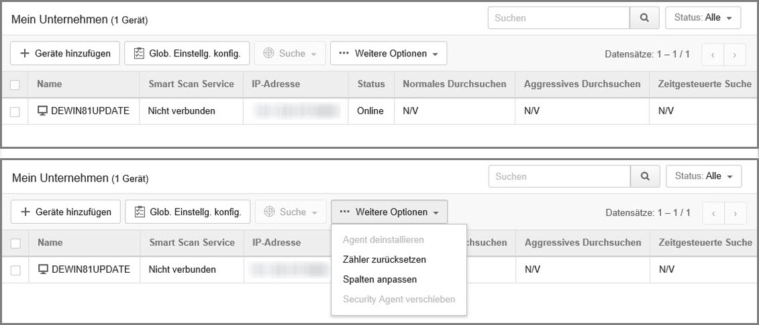The image size is (759, 325).
Task: Click the IP-Adresse column header in the top table
Action: coord(276,84)
